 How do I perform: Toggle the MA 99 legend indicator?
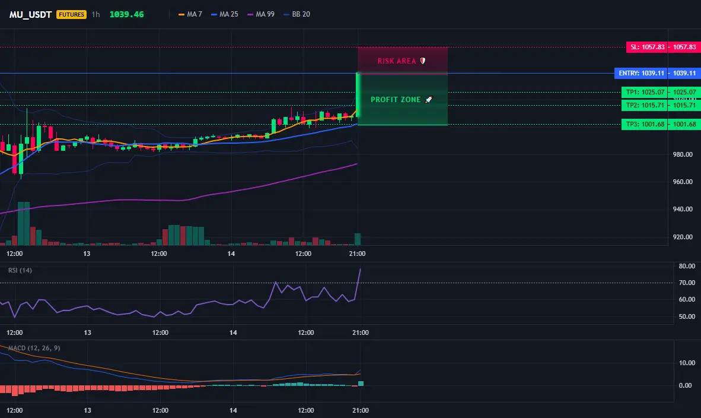coord(260,14)
